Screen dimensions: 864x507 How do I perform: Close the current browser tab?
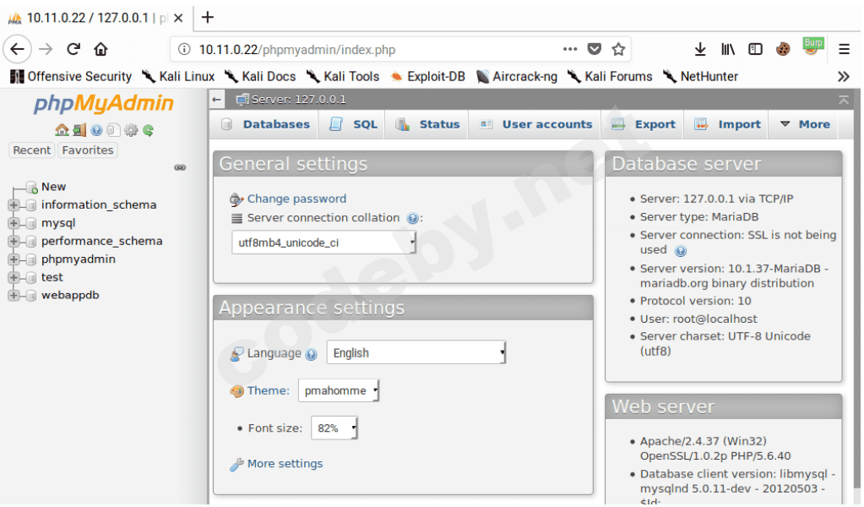pyautogui.click(x=178, y=19)
